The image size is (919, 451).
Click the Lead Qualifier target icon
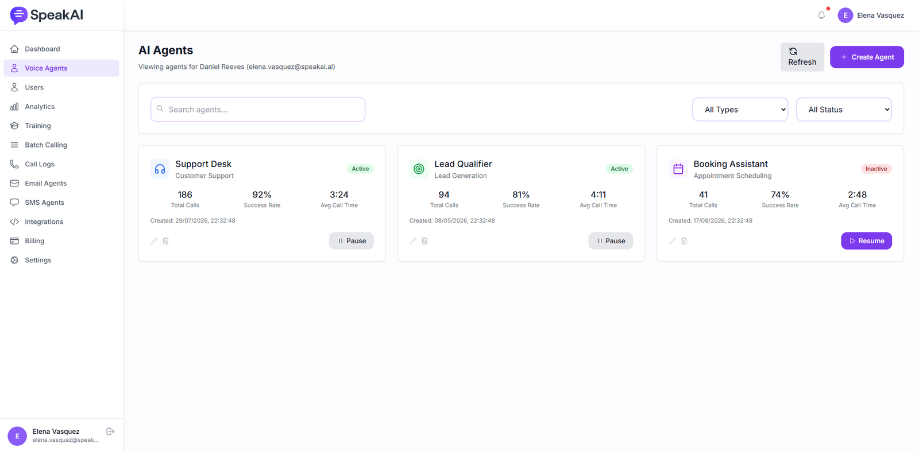pyautogui.click(x=419, y=169)
